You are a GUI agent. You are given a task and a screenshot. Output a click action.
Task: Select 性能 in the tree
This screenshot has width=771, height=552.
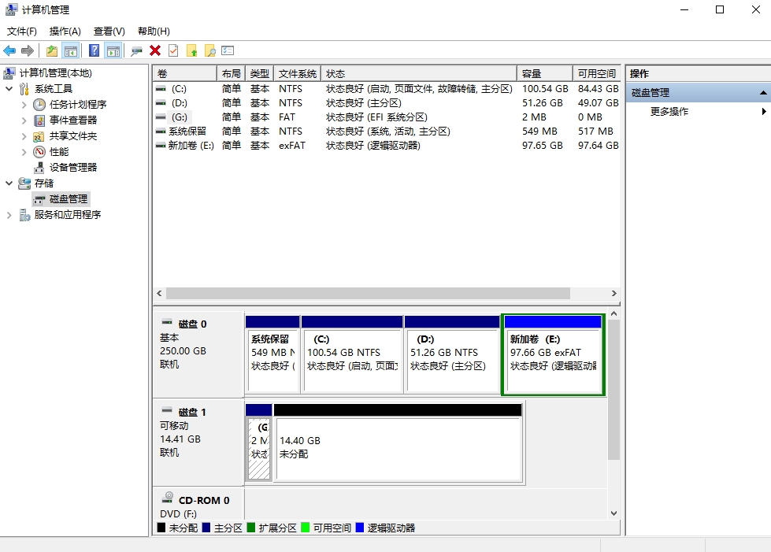click(x=58, y=151)
